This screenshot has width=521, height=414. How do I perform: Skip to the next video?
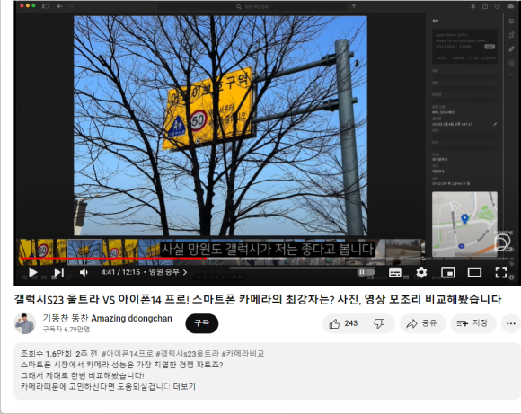58,272
